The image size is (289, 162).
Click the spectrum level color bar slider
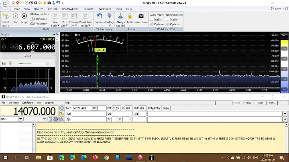tap(284, 66)
